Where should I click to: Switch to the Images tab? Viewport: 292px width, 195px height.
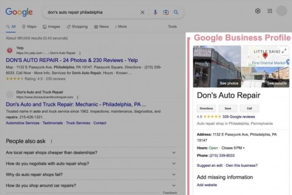click(x=51, y=27)
